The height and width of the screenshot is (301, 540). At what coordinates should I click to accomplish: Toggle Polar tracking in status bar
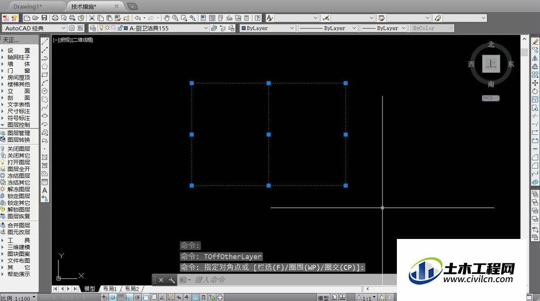tap(137, 298)
